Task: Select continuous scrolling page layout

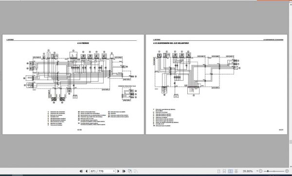Action: (224, 171)
